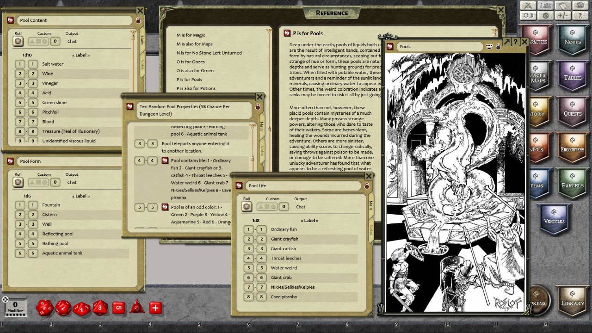The image size is (592, 333).
Task: Click the lock icon on Pool Content window
Action: (138, 20)
